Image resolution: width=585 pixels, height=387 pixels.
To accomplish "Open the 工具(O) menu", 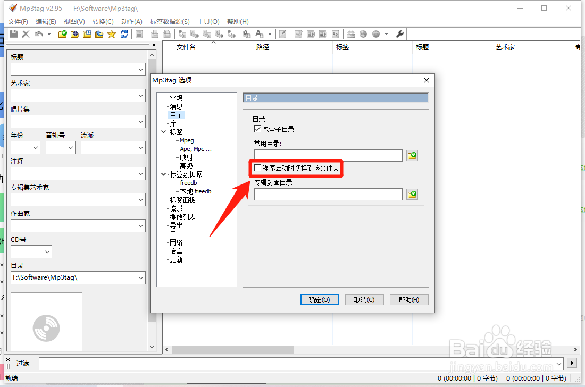I will pos(208,21).
